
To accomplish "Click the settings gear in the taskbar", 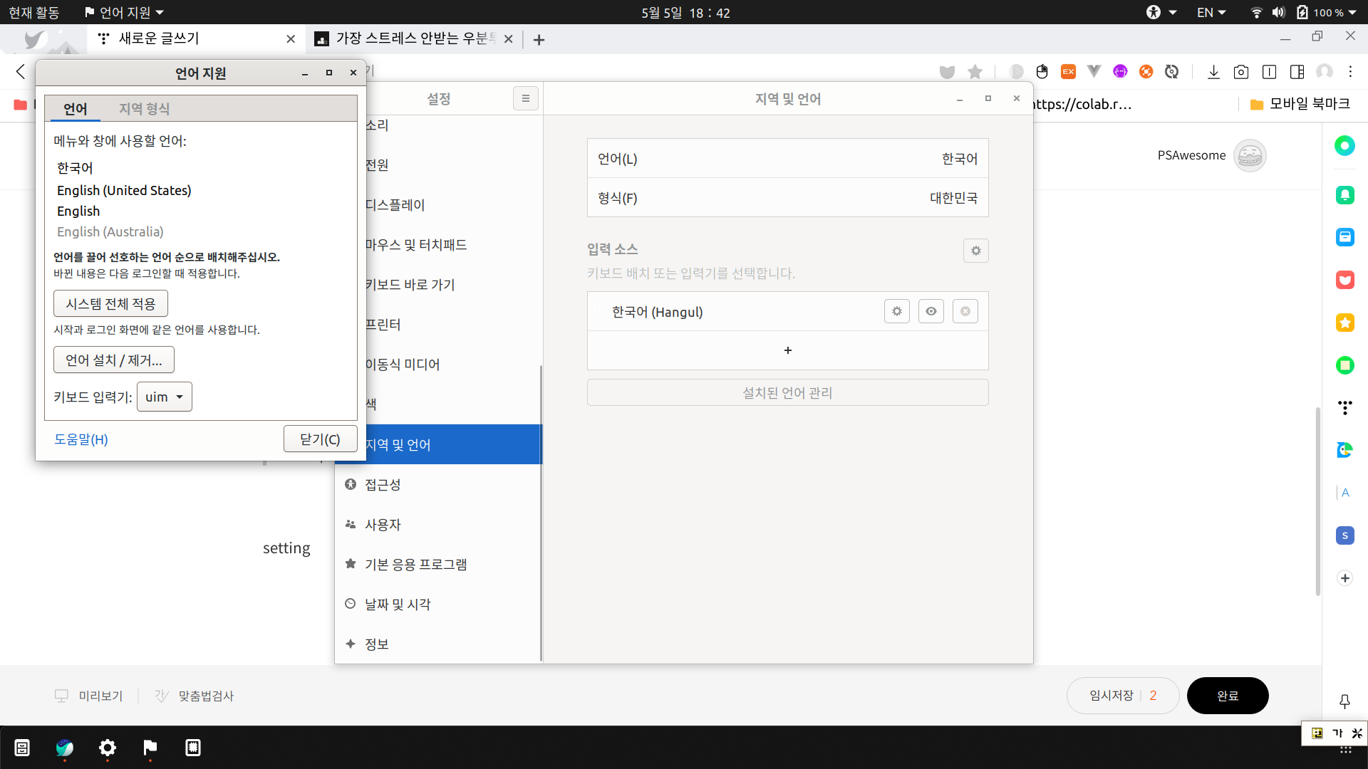I will (107, 748).
